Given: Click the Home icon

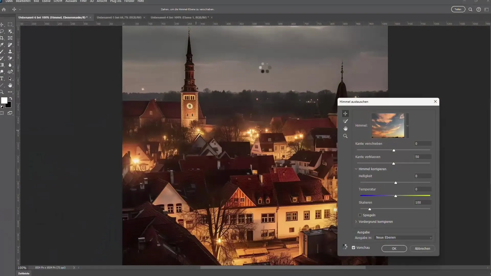Looking at the screenshot, I should tap(4, 9).
